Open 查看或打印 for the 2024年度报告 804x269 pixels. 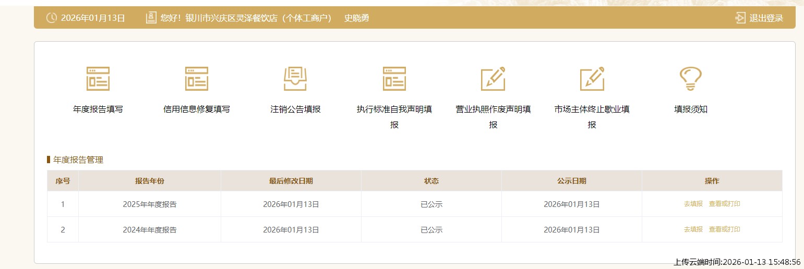point(724,229)
